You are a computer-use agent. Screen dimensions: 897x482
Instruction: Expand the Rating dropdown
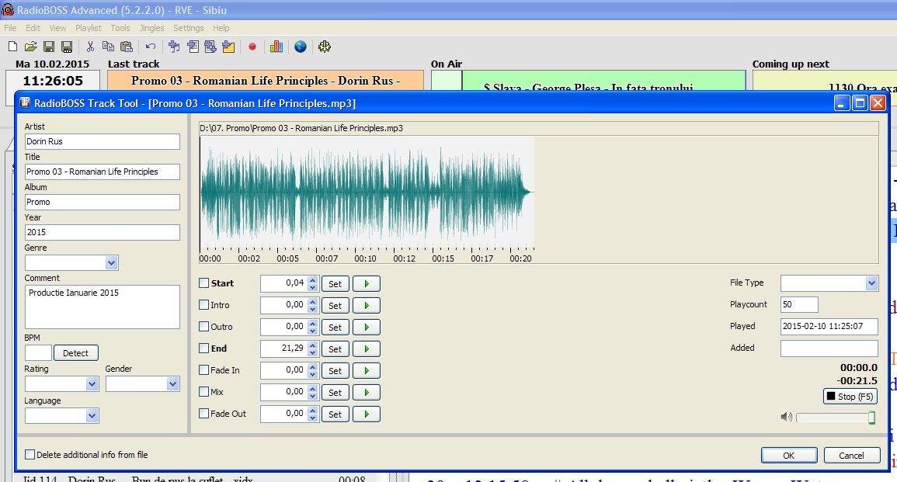point(92,384)
